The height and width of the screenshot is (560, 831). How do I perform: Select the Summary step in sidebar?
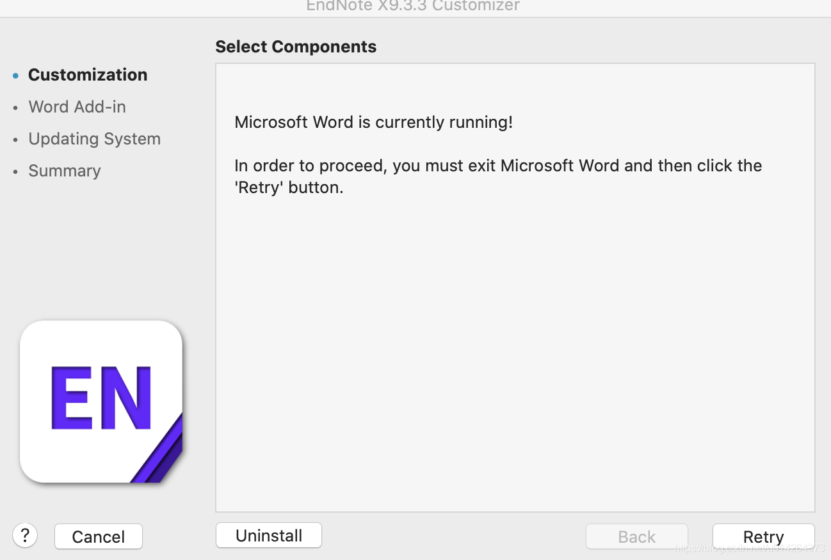(65, 171)
